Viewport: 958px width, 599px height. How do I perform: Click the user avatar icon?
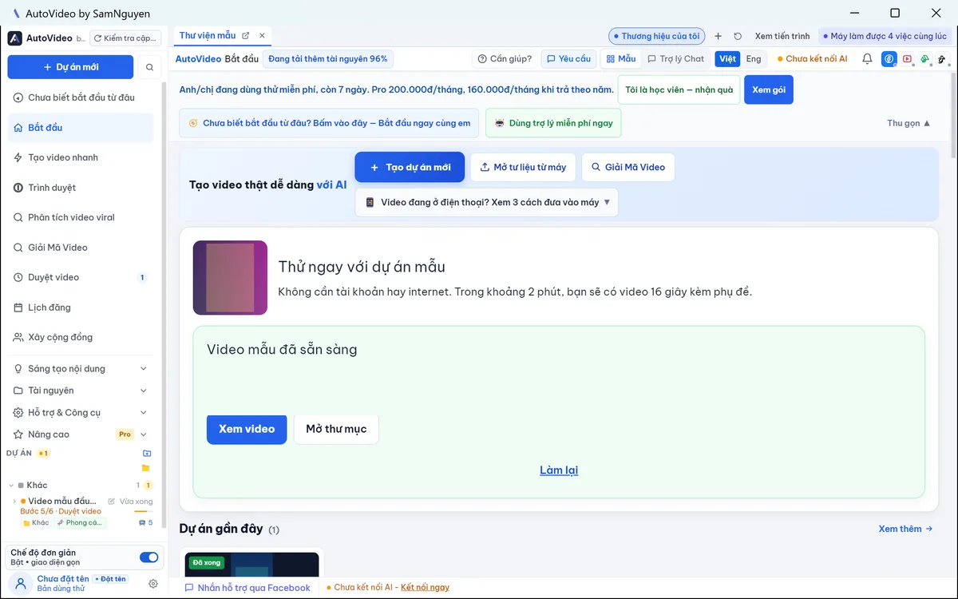[x=22, y=584]
